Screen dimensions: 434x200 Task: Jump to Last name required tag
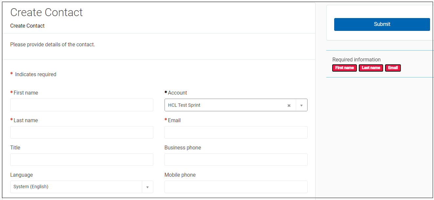tap(371, 68)
